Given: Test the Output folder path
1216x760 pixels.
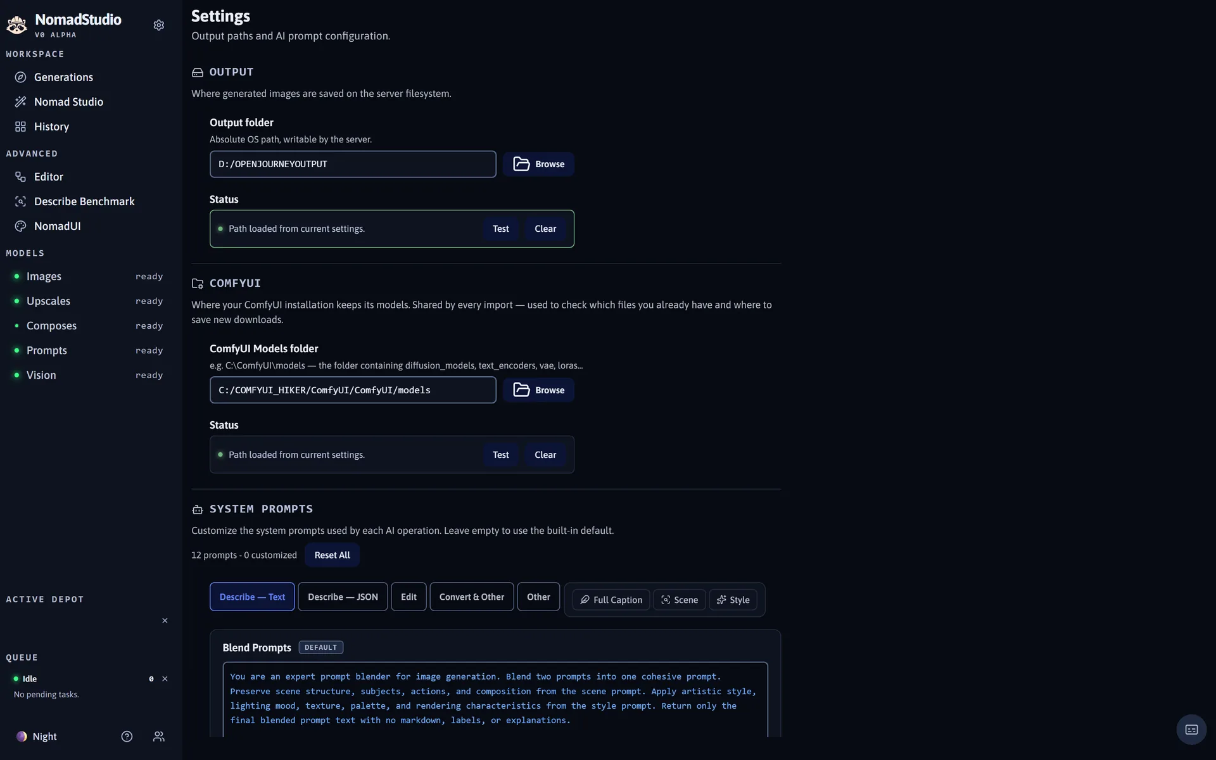Looking at the screenshot, I should pyautogui.click(x=500, y=229).
